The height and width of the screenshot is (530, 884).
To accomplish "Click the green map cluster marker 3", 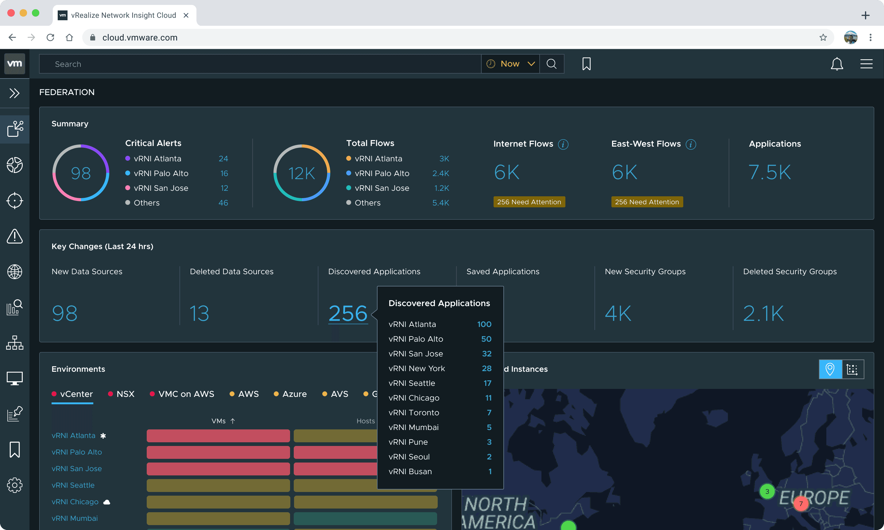I will point(767,491).
